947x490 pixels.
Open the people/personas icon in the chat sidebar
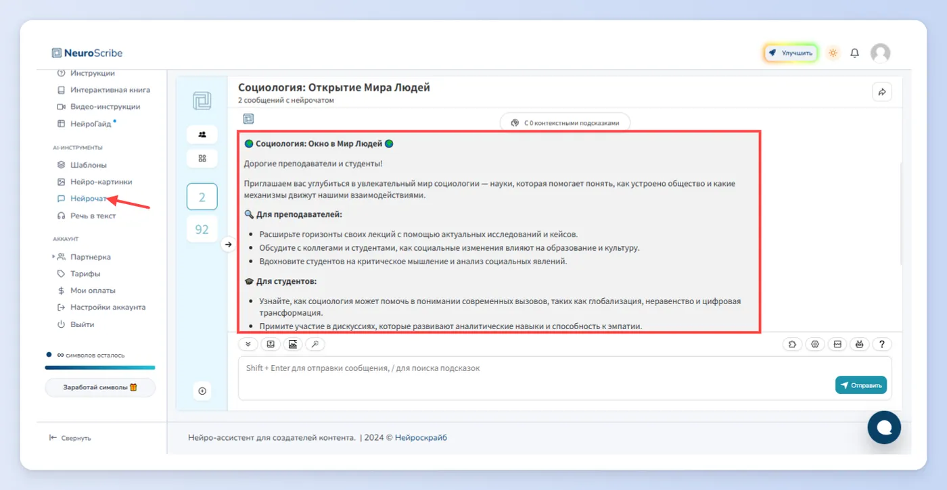click(202, 134)
